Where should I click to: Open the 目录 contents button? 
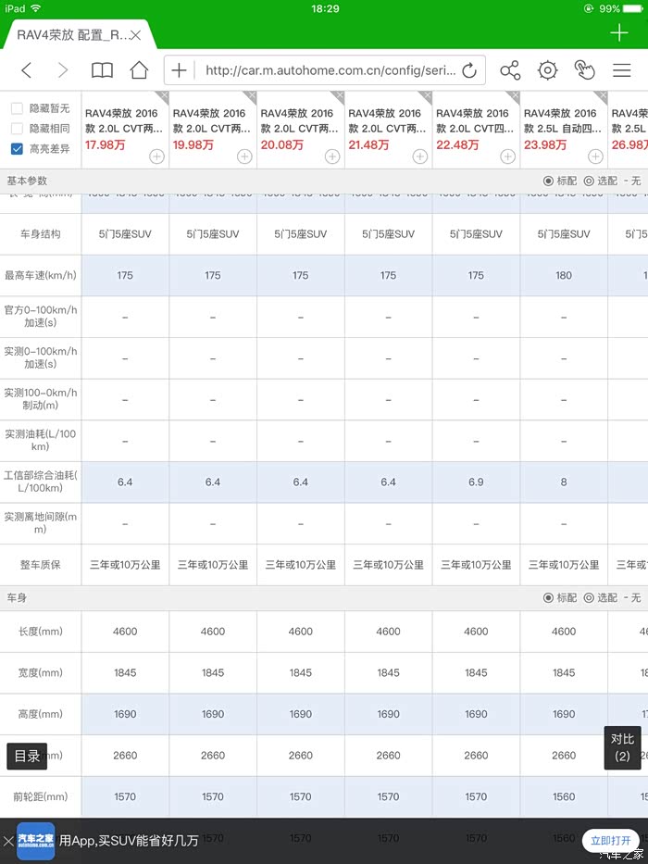click(x=27, y=756)
